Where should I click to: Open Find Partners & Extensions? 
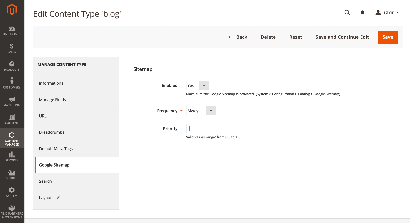coord(12,212)
